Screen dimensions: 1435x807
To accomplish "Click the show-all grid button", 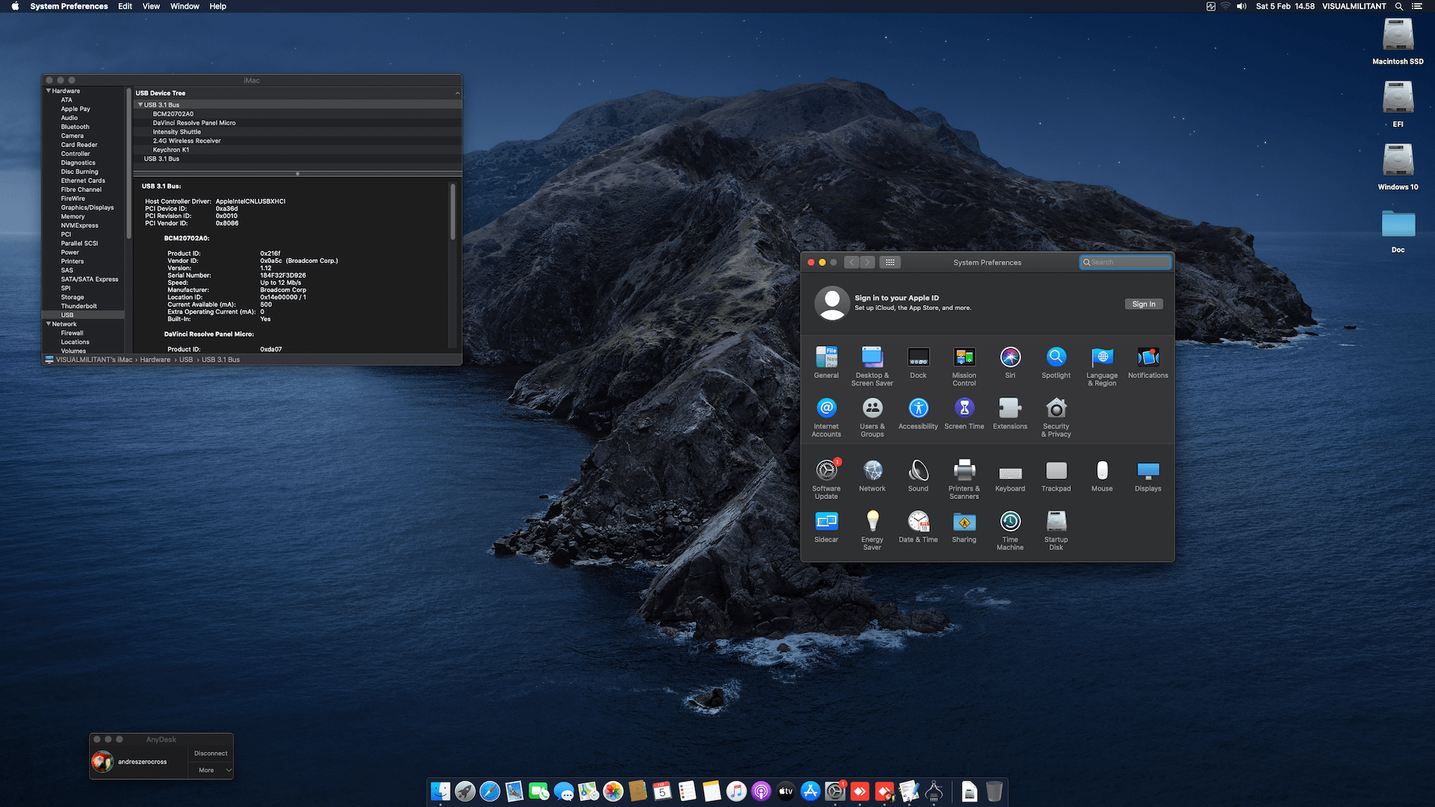I will point(889,262).
